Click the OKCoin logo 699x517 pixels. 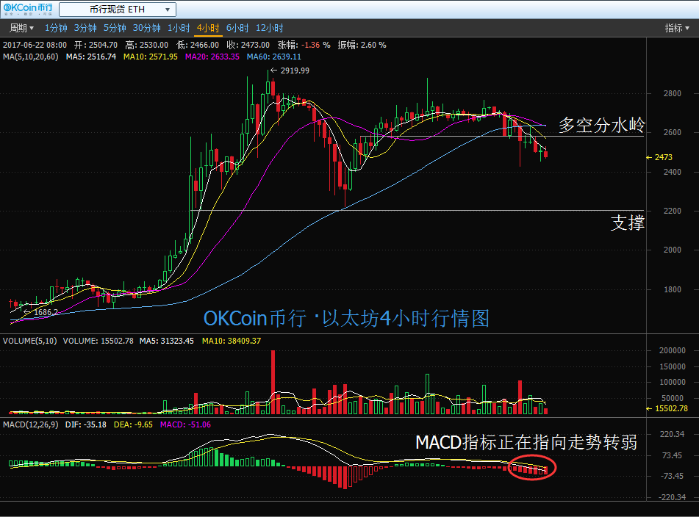point(26,10)
